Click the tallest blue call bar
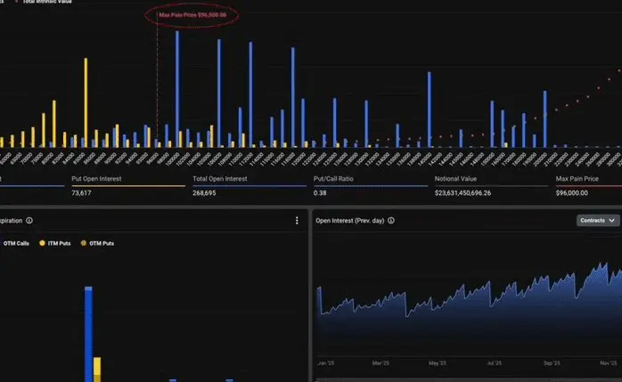622x382 pixels. pos(177,89)
